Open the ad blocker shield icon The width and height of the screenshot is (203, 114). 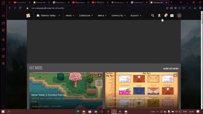tap(175, 8)
